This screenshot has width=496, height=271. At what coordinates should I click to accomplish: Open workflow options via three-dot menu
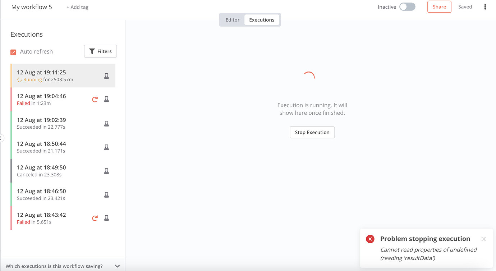coord(485,6)
